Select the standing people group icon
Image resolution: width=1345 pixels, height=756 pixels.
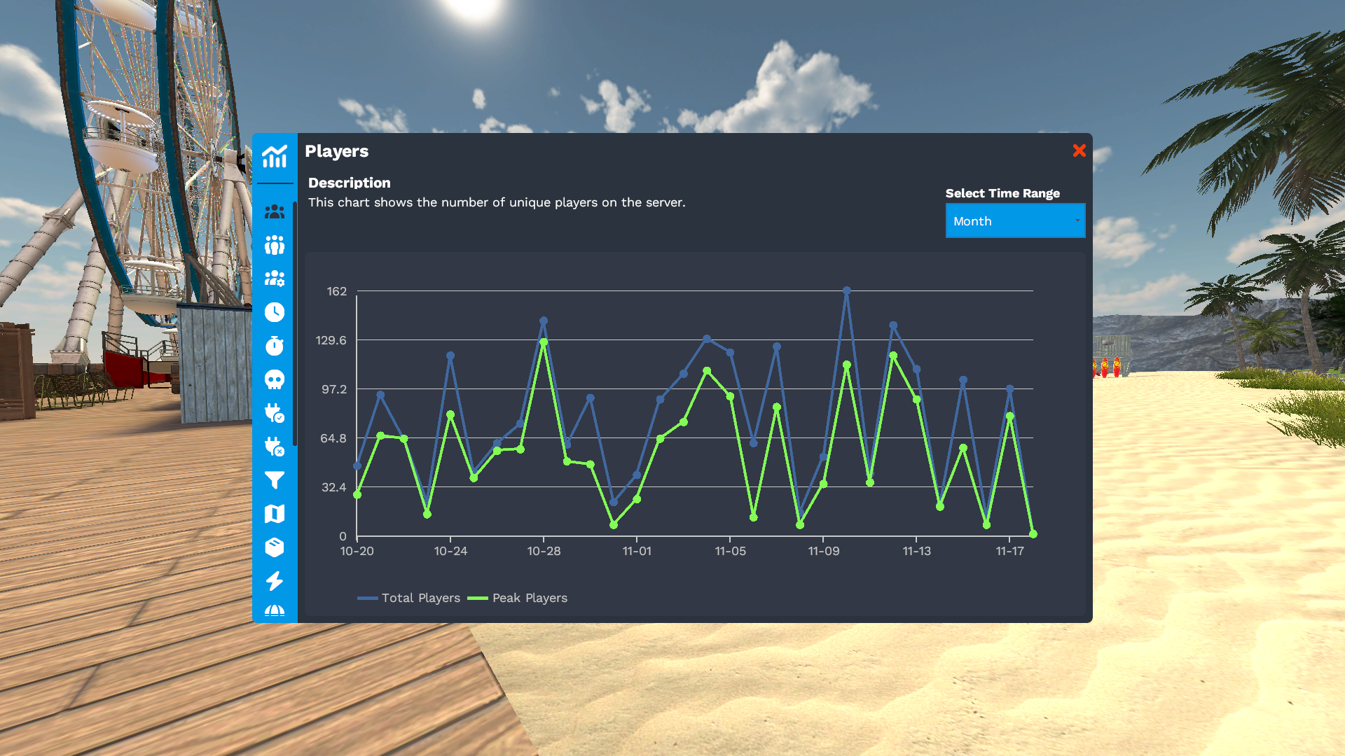tap(275, 245)
